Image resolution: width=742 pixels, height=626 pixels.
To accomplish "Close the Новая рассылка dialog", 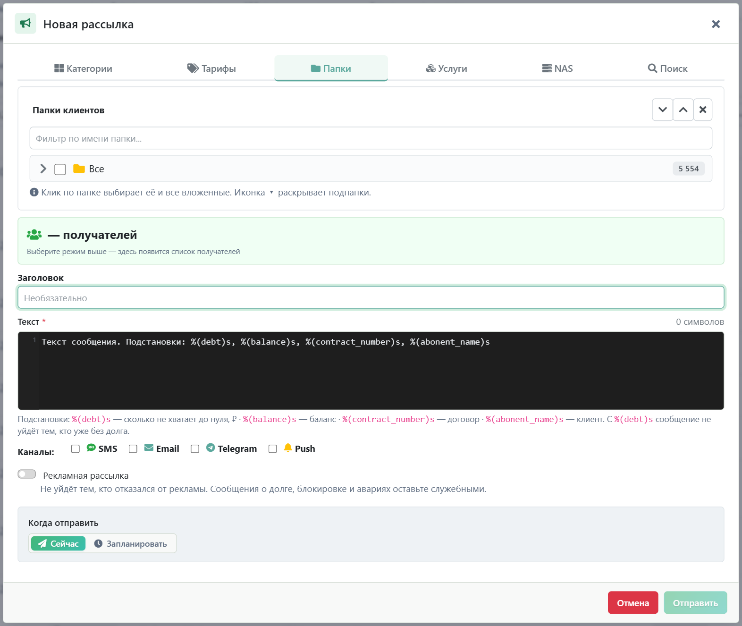I will coord(716,24).
